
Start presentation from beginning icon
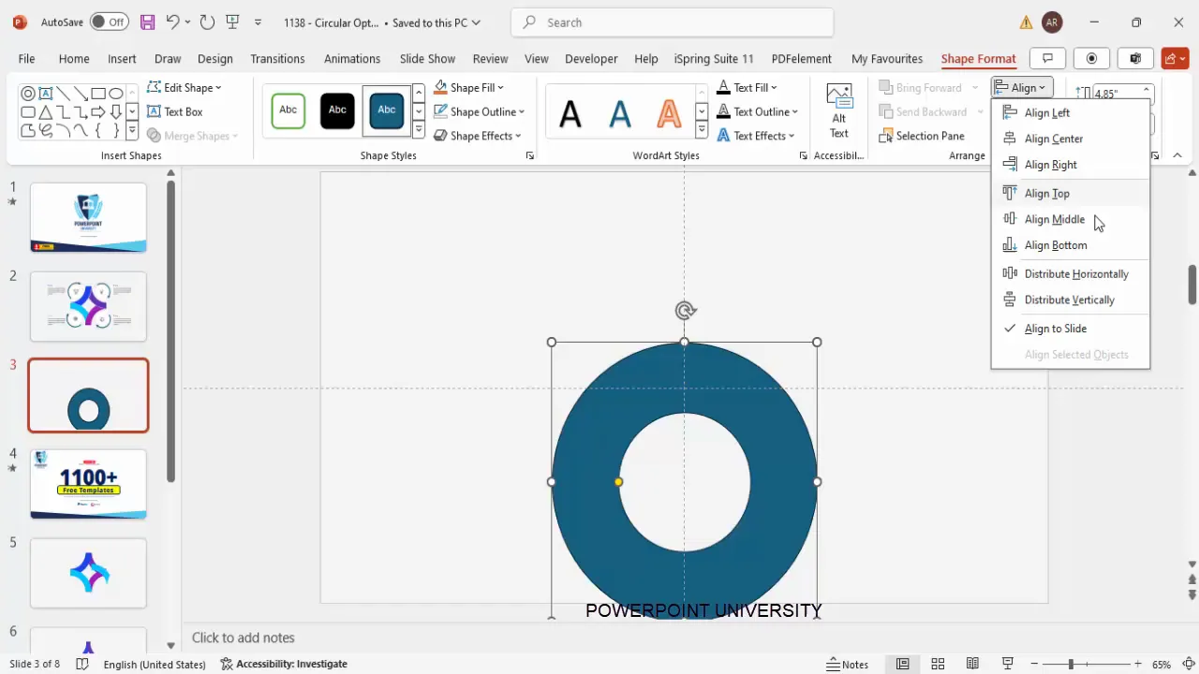(233, 22)
